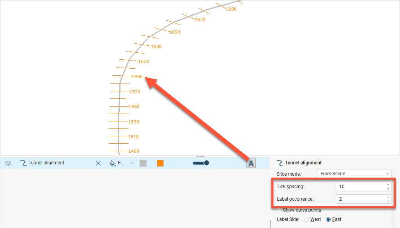Click the Tick spacing label

(x=290, y=187)
